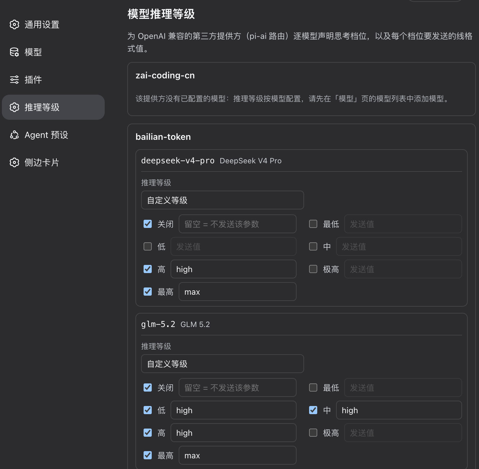
Task: Click the deepseek-v4-pro model ID text
Action: point(178,161)
